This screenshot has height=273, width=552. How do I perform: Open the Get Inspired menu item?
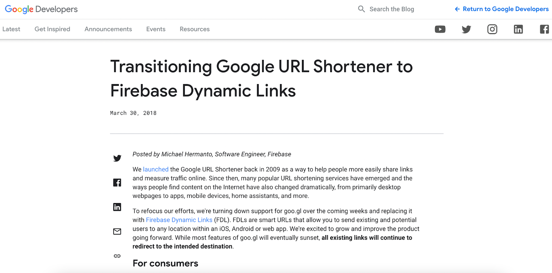click(x=52, y=29)
